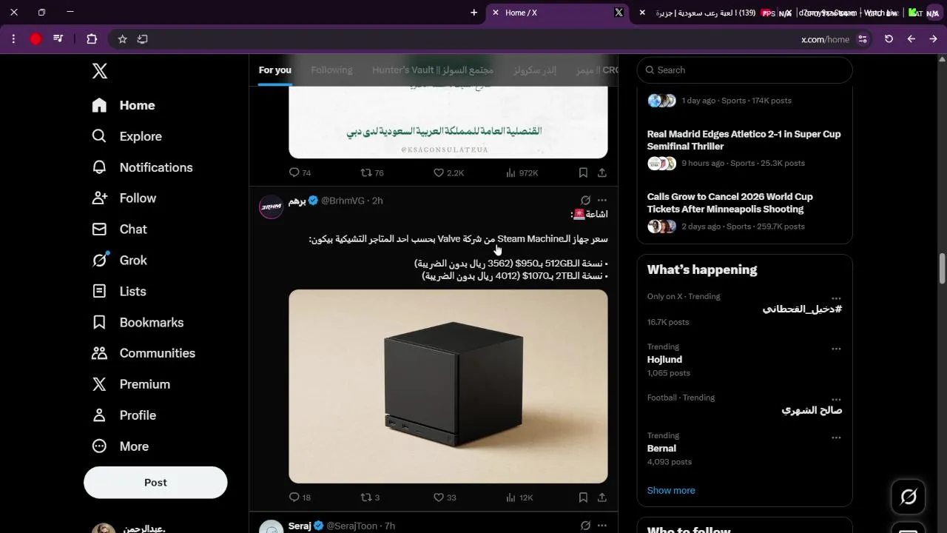Open the browser extensions puzzle icon

click(92, 39)
